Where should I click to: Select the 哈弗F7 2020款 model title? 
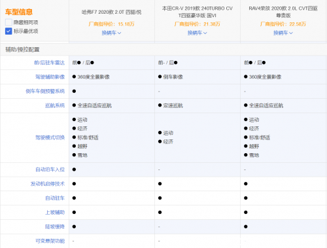pyautogui.click(x=111, y=12)
